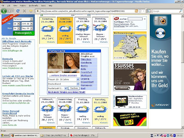Viewport: 184px width, 138px height.
Task: Open the Frauen 20-30 Jahre dropdown
Action: click(78, 79)
